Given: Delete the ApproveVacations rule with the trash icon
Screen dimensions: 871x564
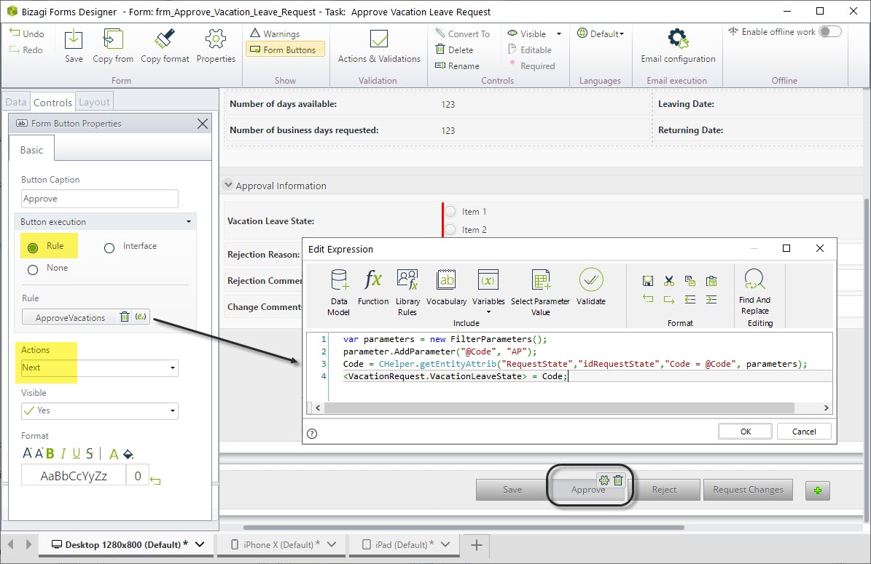Looking at the screenshot, I should click(x=125, y=317).
